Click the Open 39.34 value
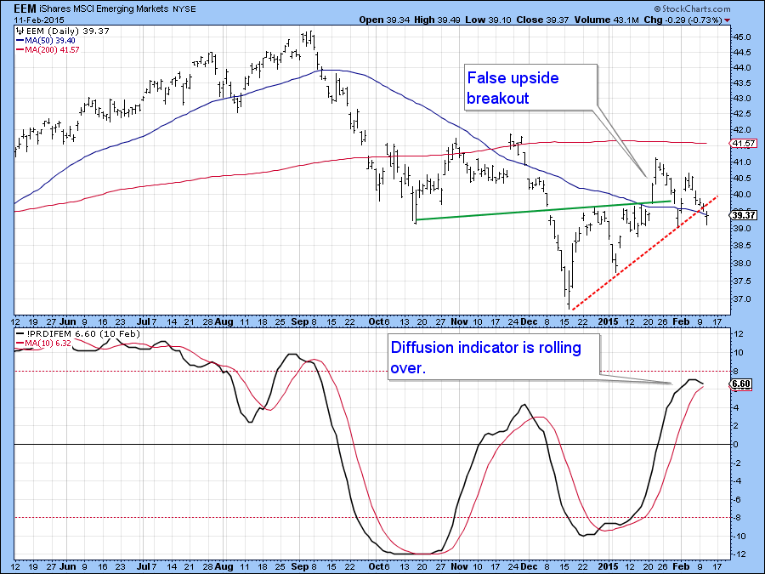 coord(383,20)
